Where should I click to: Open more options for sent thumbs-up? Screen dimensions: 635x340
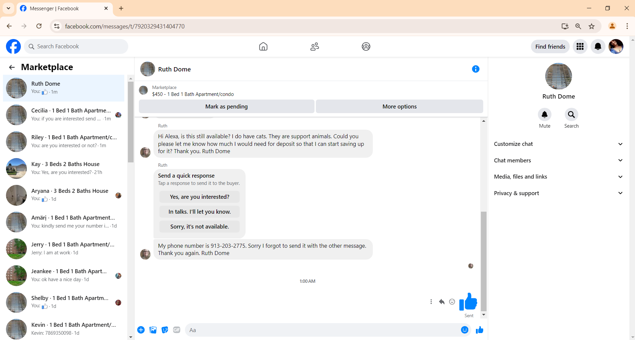coord(431,302)
